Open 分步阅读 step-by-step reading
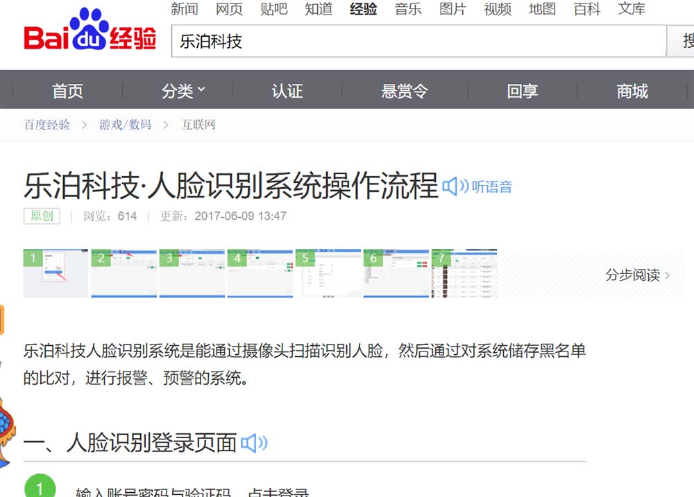This screenshot has height=497, width=694. coord(637,275)
